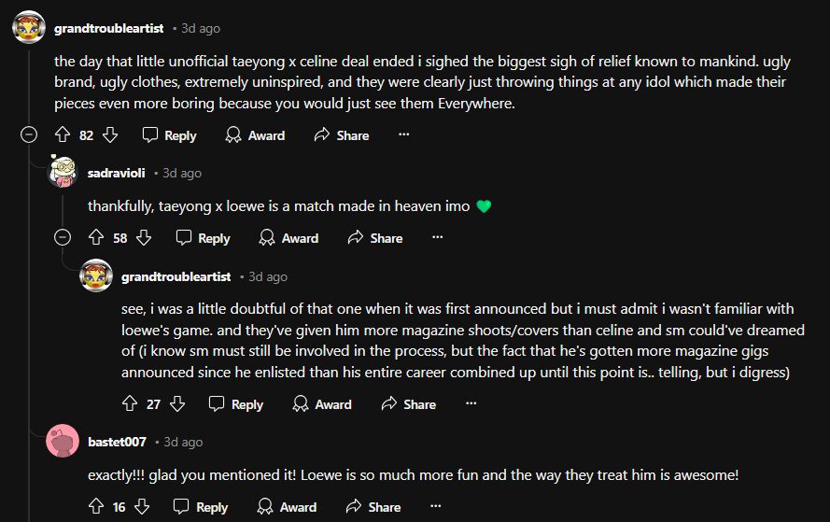Open more options on sadravioli's comment
This screenshot has width=830, height=522.
click(x=437, y=238)
